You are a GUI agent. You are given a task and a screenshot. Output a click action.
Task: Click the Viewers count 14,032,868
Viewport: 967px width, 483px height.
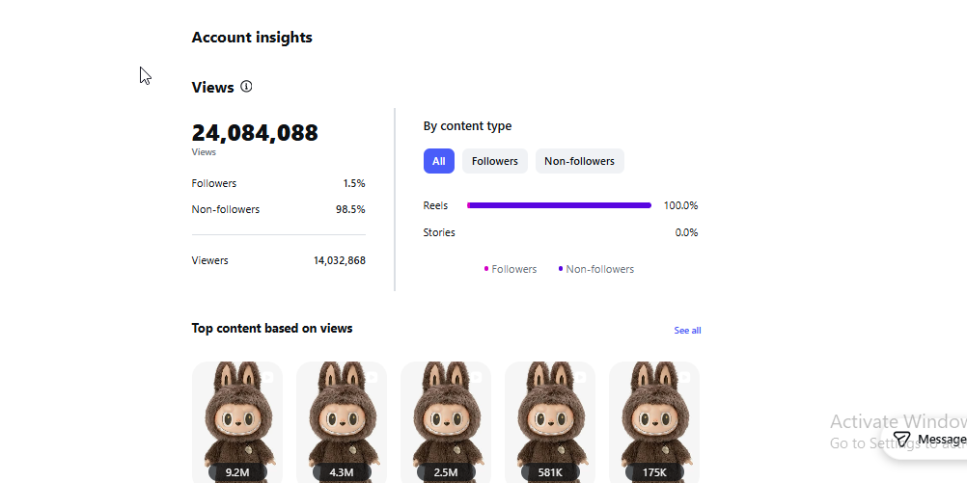point(339,260)
